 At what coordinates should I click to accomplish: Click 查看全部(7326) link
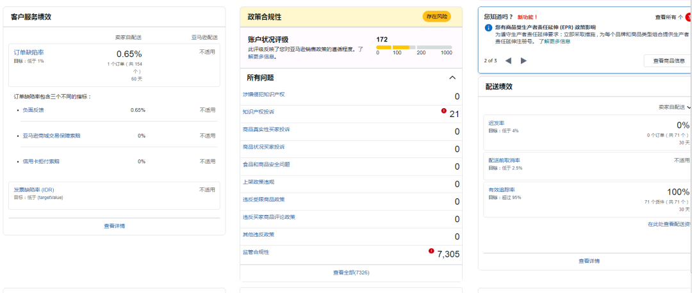[351, 273]
